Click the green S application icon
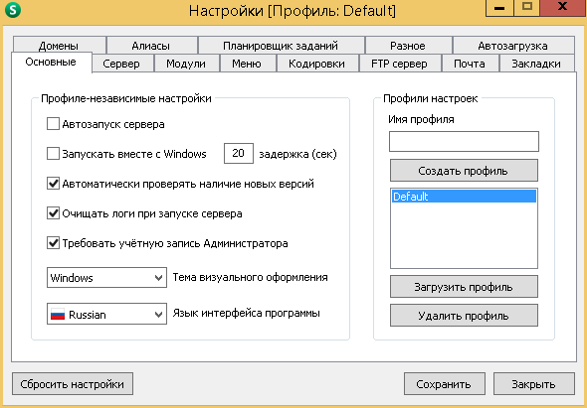This screenshot has width=587, height=408. [x=12, y=10]
